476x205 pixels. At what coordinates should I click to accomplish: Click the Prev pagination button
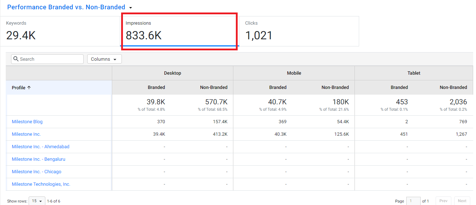click(x=443, y=201)
